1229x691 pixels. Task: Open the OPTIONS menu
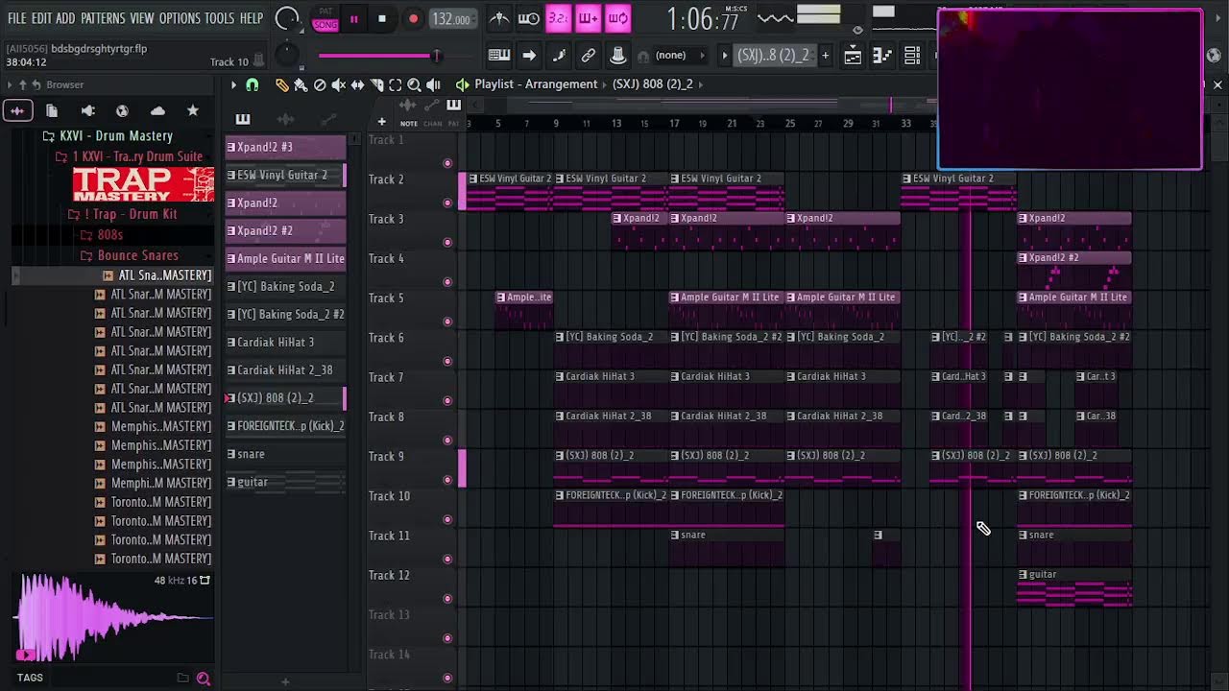180,18
